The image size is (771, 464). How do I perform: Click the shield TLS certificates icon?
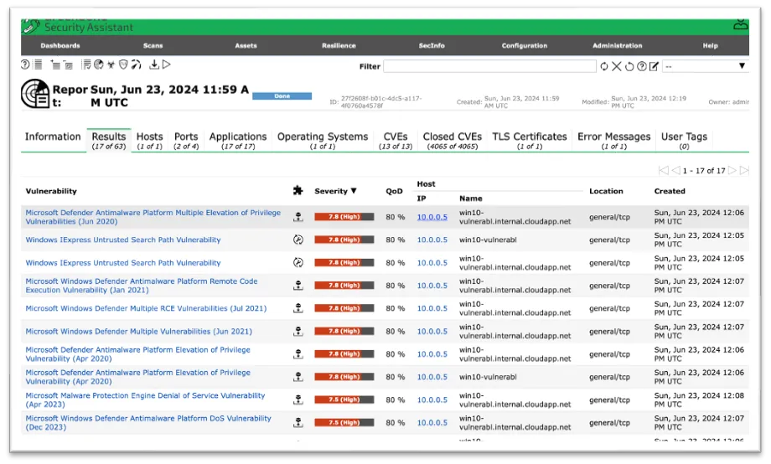[123, 64]
